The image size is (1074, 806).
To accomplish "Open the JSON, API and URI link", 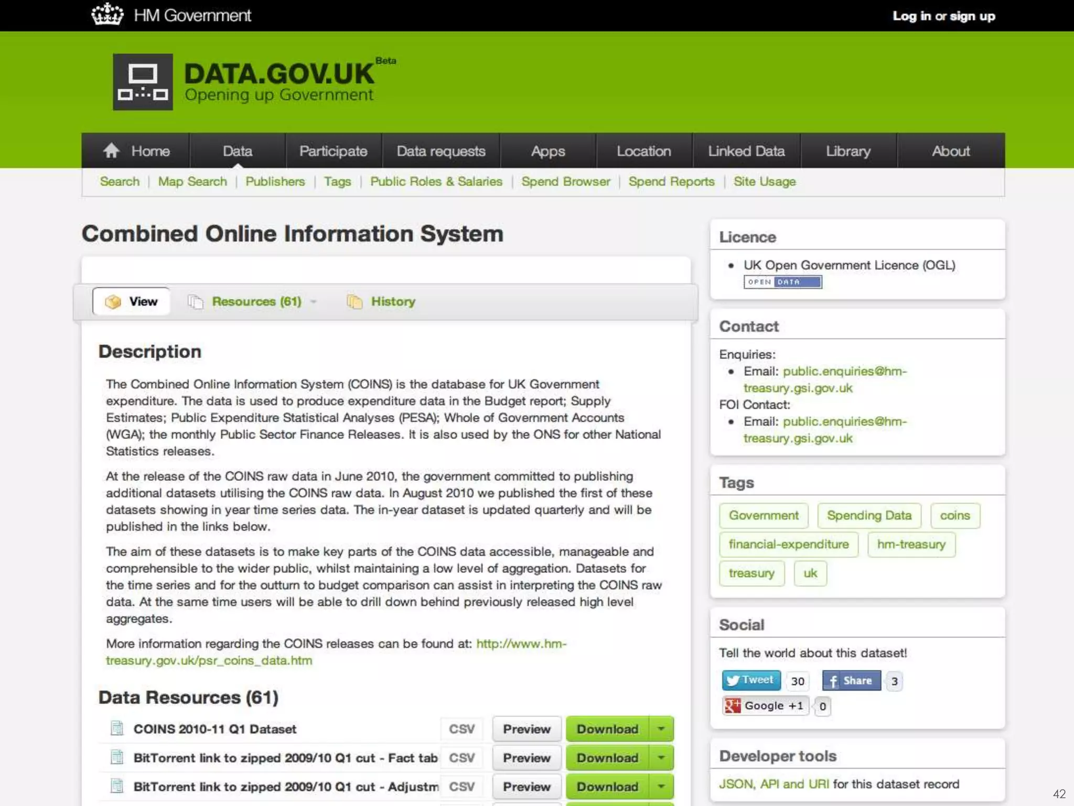I will coord(774,784).
